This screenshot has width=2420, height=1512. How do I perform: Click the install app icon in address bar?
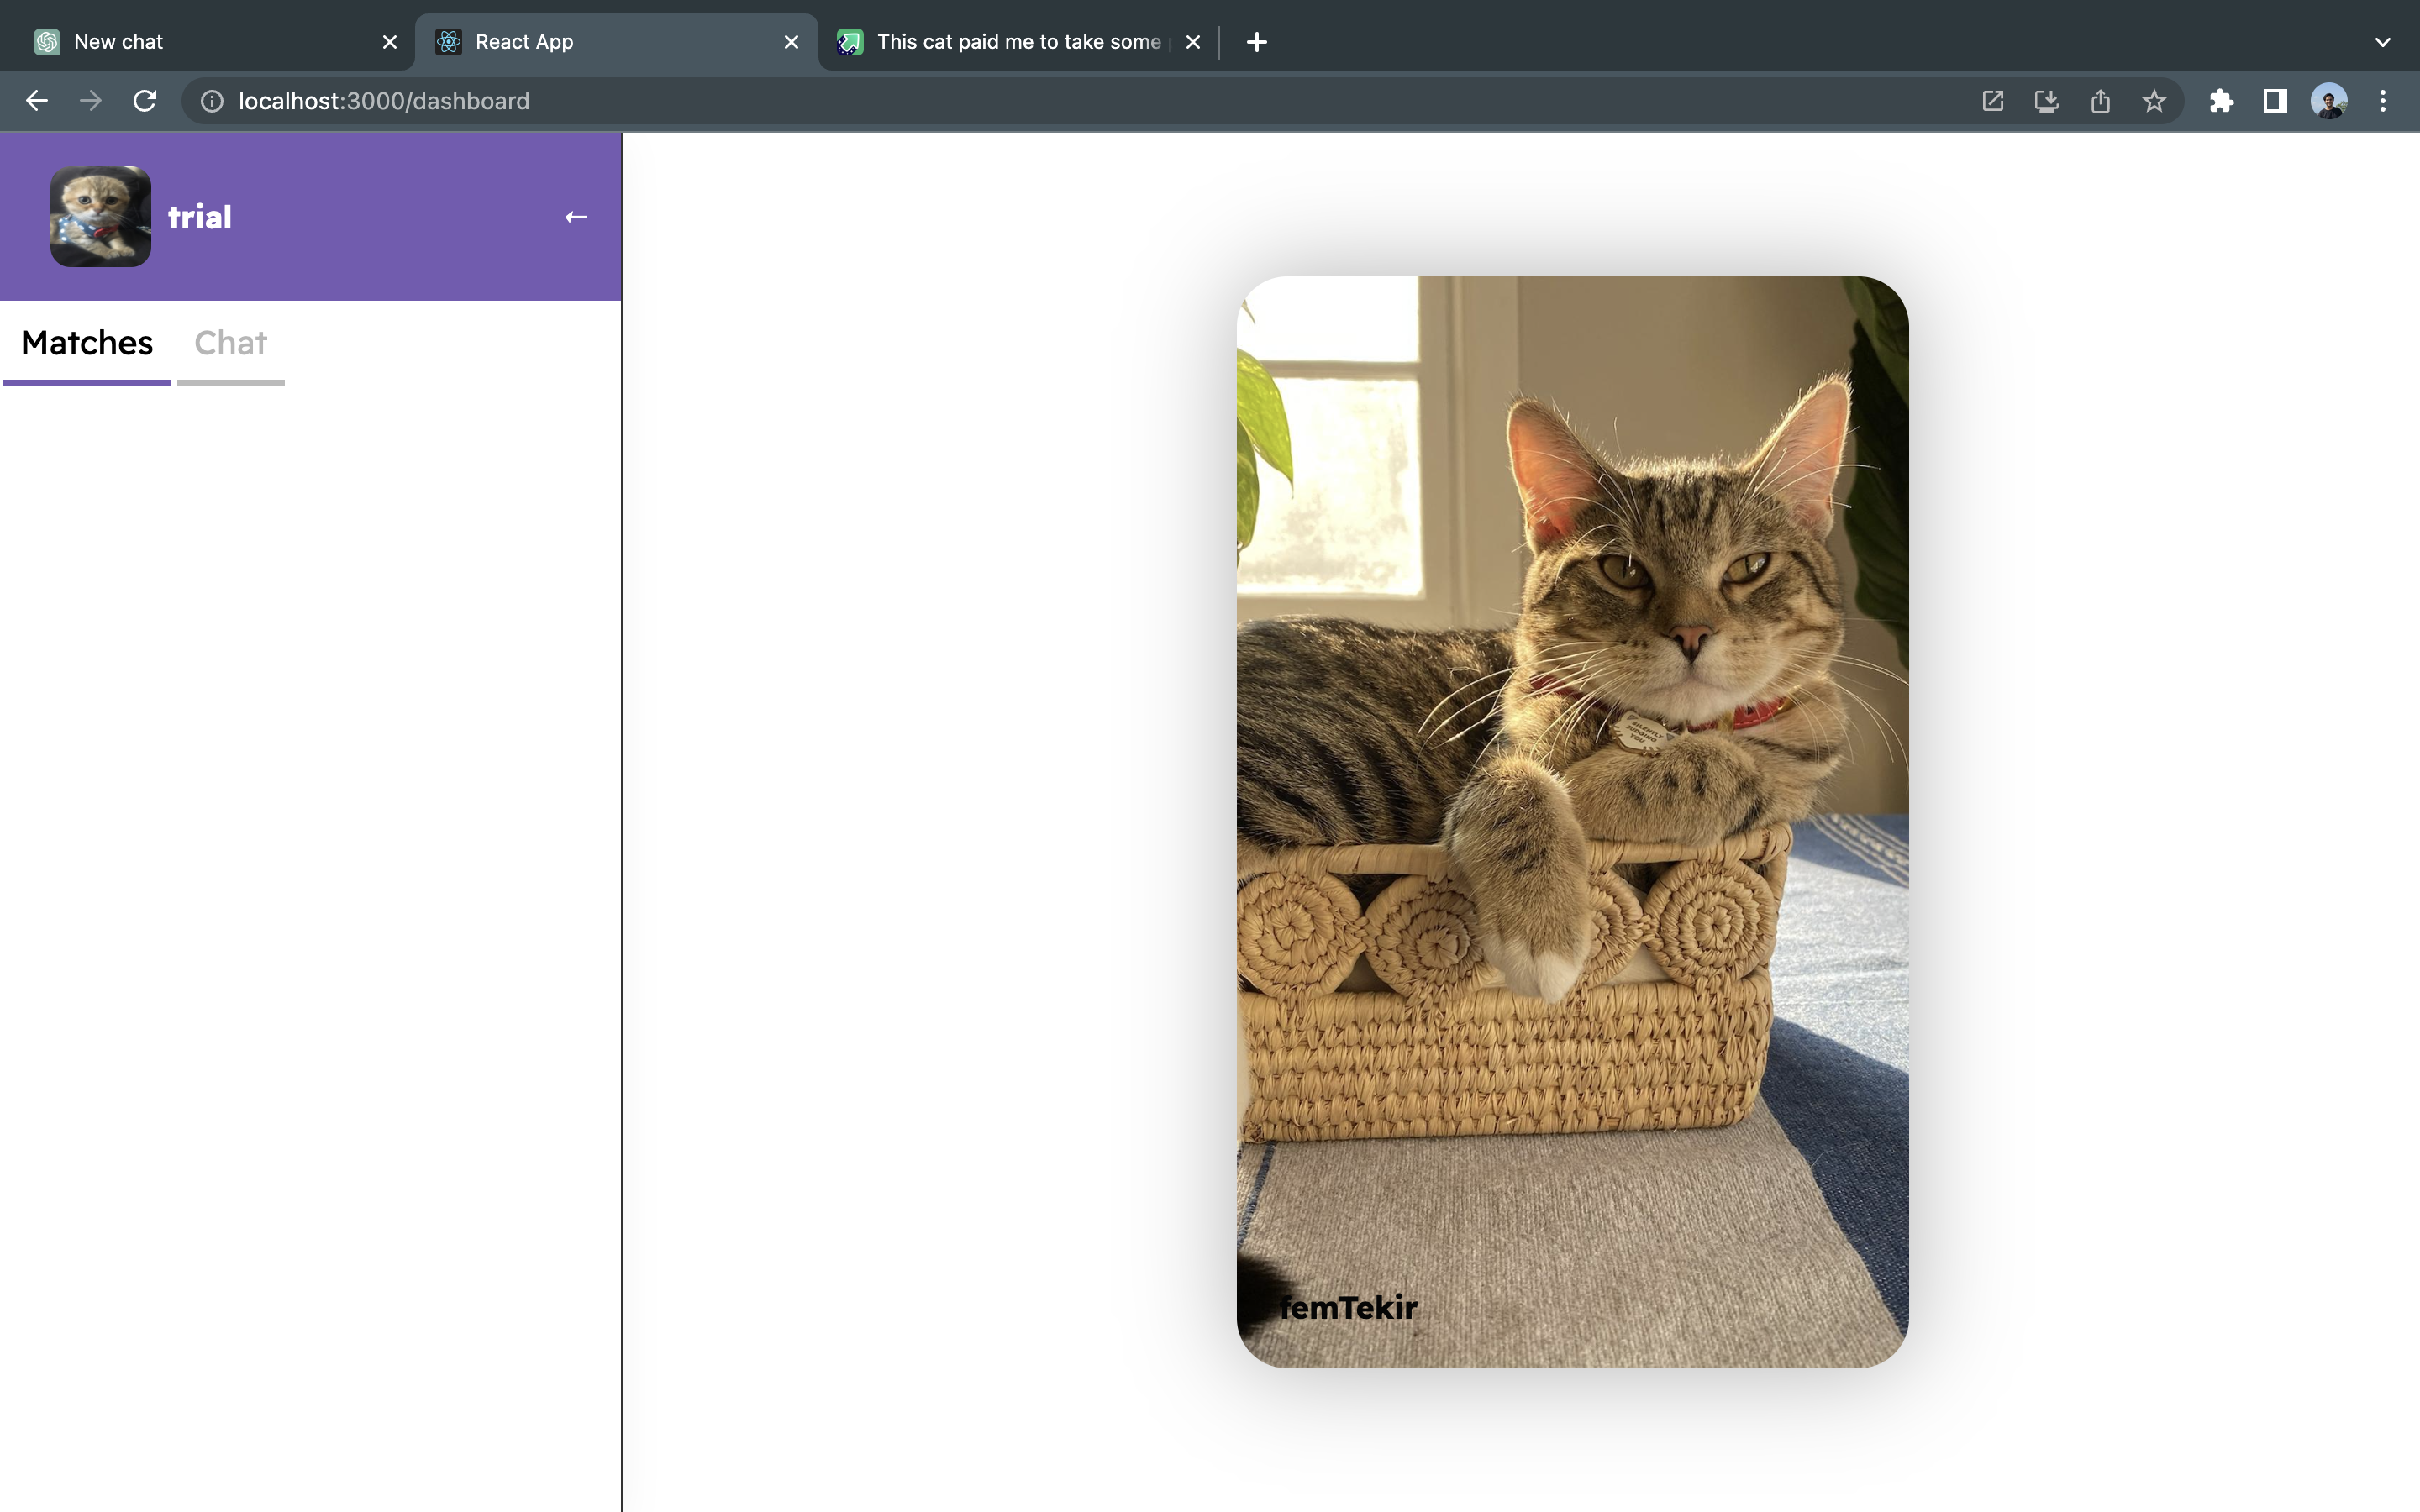point(2046,101)
